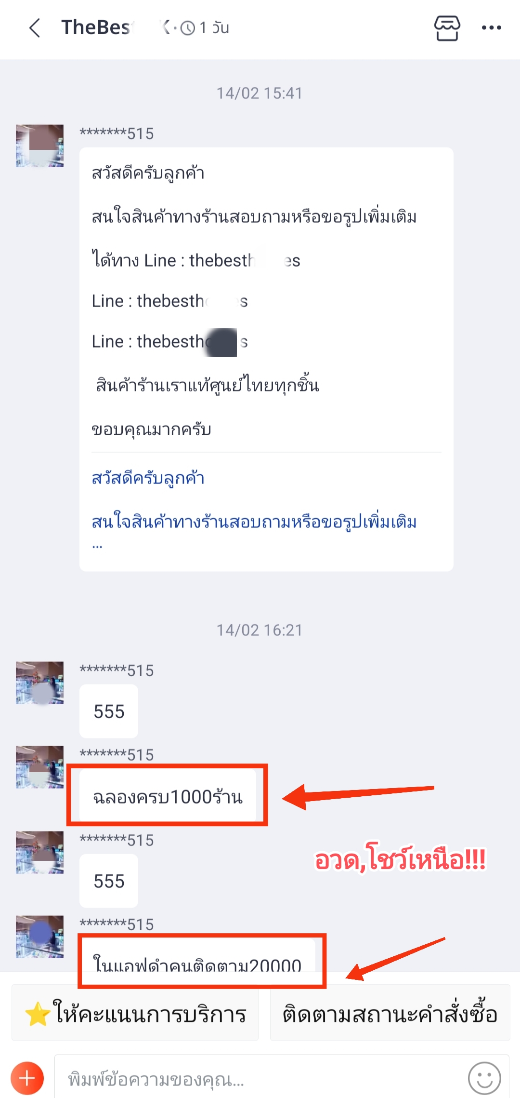Tap the clock icon beside 1 วัน

(188, 28)
